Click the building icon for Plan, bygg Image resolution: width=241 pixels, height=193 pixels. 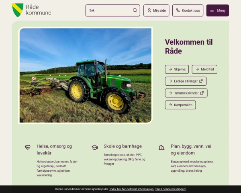click(161, 147)
